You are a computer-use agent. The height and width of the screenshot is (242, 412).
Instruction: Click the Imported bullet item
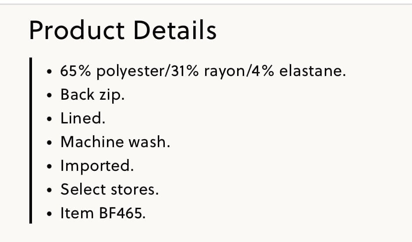97,166
